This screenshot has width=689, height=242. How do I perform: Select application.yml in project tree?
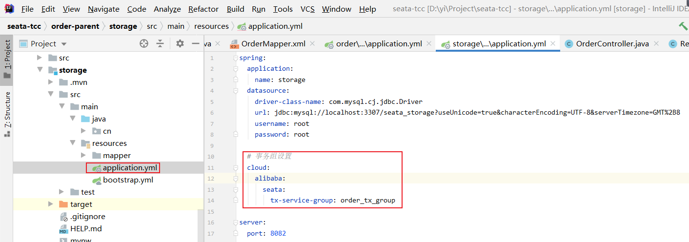click(x=130, y=168)
